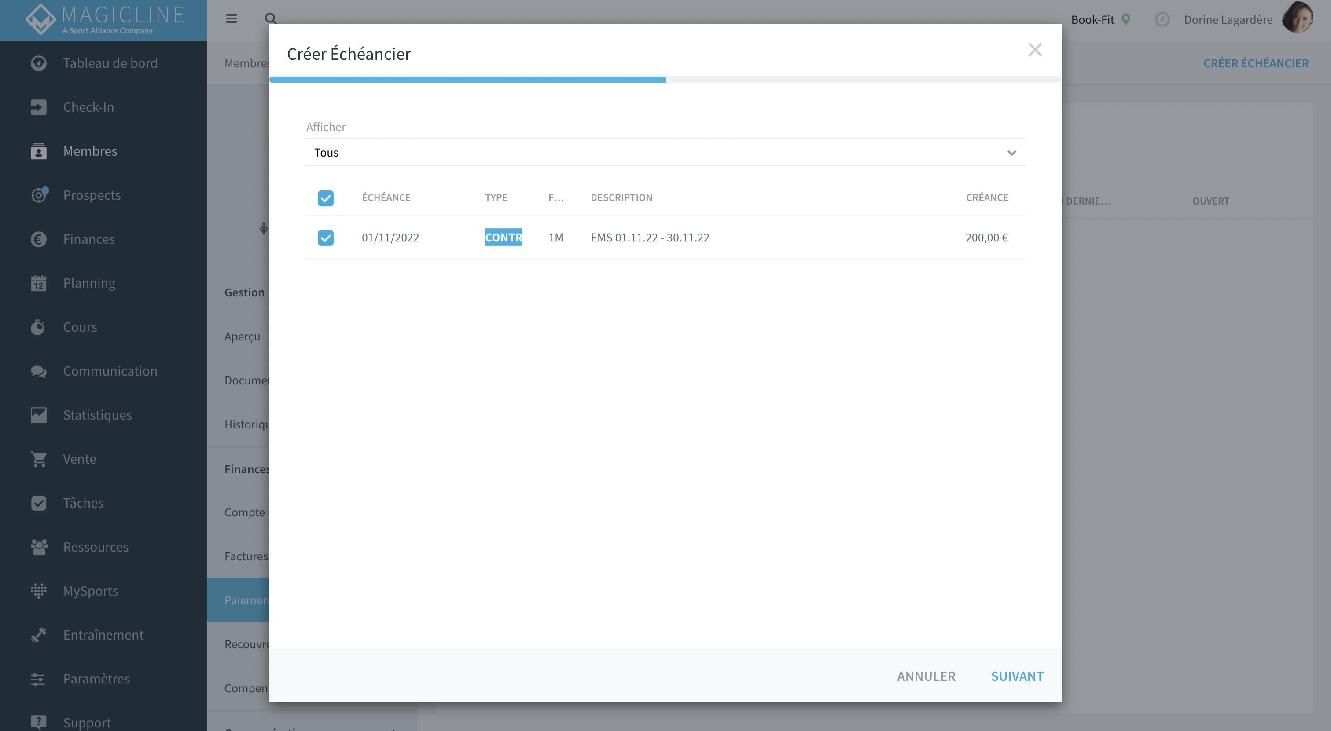The width and height of the screenshot is (1331, 731).
Task: Click the Afficher dropdown chevron arrow
Action: point(1012,153)
